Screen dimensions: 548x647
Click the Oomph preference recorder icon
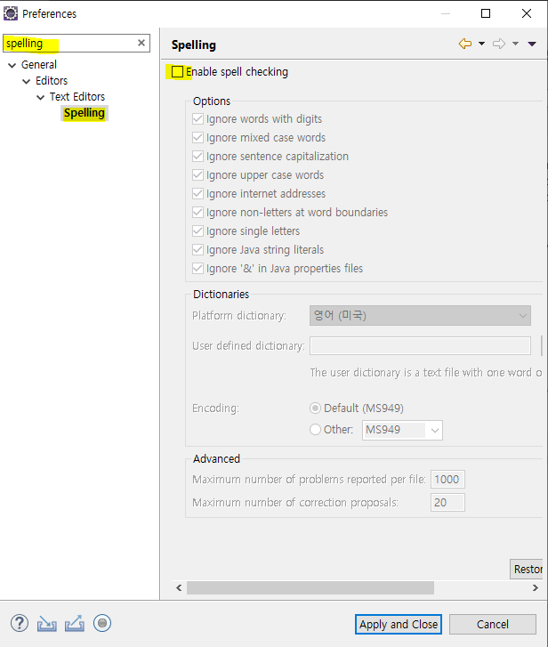pos(102,623)
